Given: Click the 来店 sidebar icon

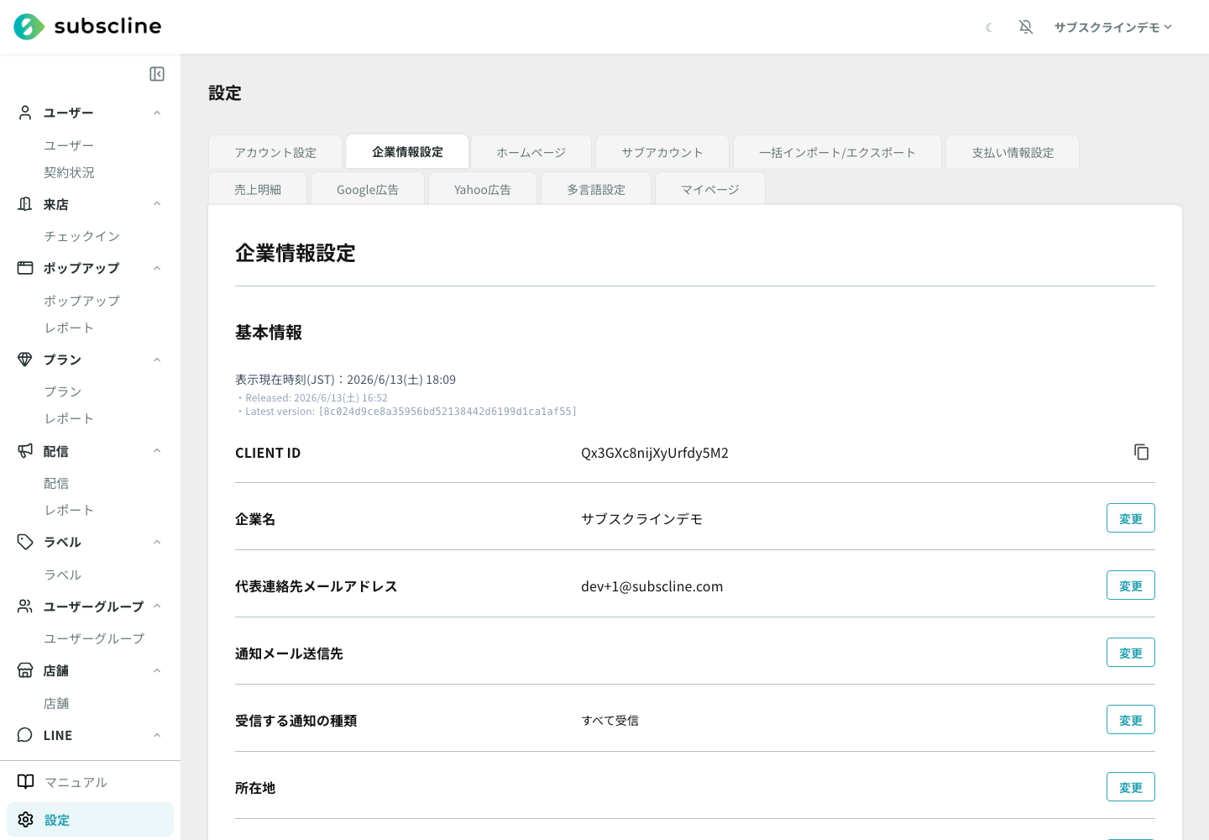Looking at the screenshot, I should [25, 204].
